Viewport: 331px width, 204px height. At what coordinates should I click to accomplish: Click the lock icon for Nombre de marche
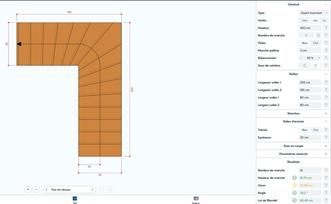[x=318, y=35]
